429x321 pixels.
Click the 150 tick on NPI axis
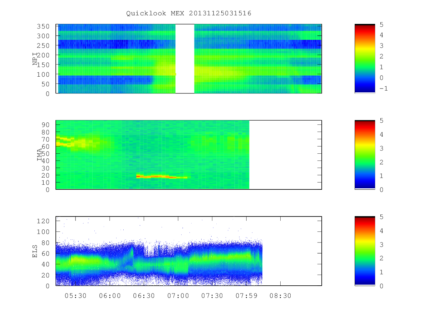click(x=44, y=65)
